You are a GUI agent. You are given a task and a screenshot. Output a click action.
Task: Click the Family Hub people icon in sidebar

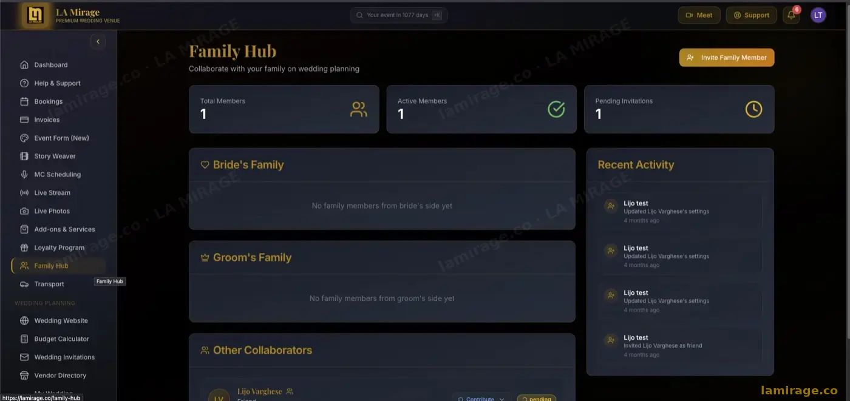[x=24, y=266]
